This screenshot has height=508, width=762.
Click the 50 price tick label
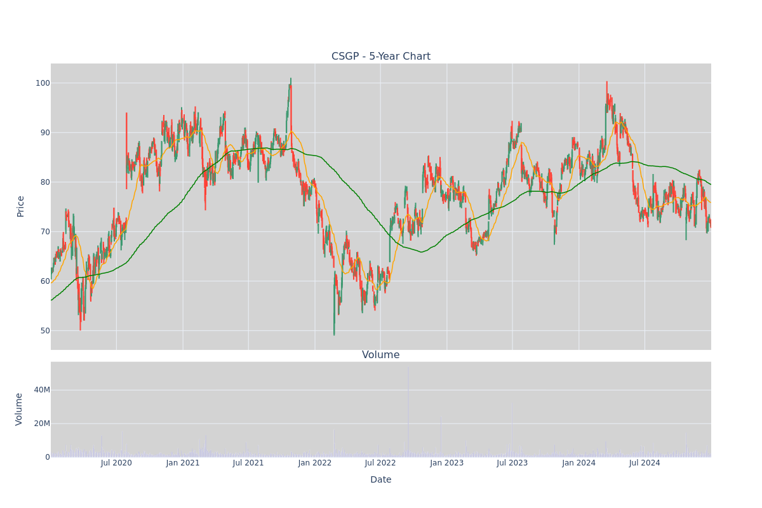(45, 331)
